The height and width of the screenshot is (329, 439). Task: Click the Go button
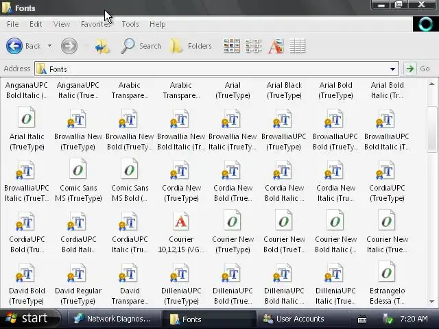(x=417, y=69)
